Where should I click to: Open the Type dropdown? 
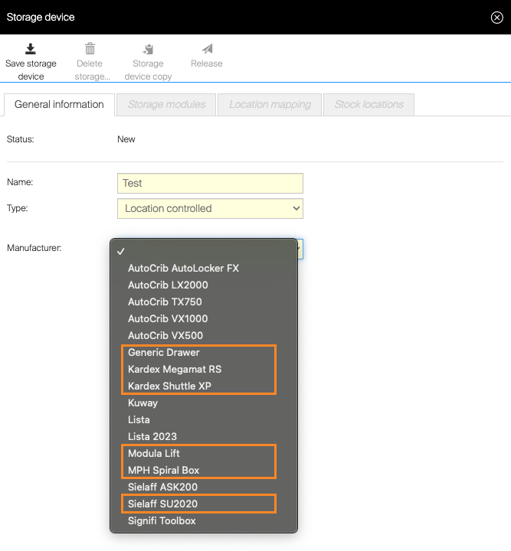pyautogui.click(x=210, y=208)
